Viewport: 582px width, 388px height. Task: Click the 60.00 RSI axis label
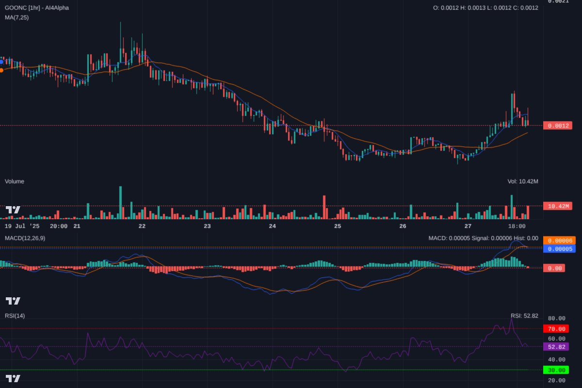[x=557, y=339]
